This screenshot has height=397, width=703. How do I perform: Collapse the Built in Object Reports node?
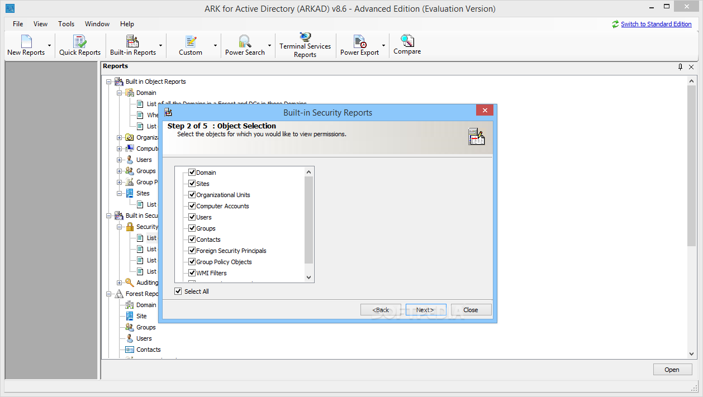click(x=108, y=82)
